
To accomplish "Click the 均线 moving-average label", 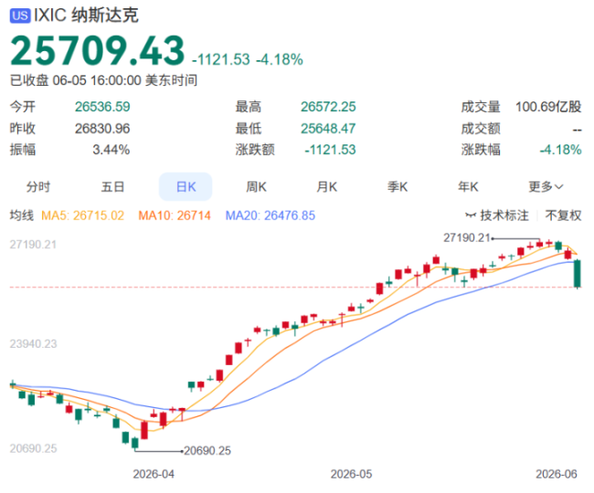I will pyautogui.click(x=22, y=215).
